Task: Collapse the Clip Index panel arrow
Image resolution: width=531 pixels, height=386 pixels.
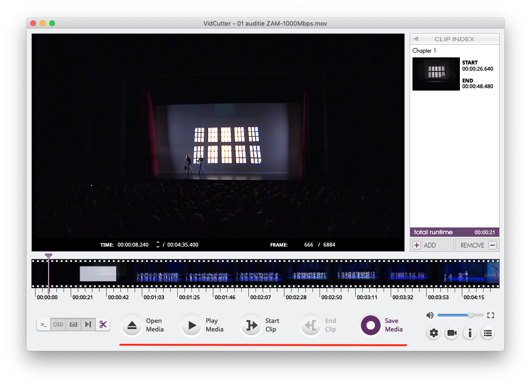Action: coord(416,39)
